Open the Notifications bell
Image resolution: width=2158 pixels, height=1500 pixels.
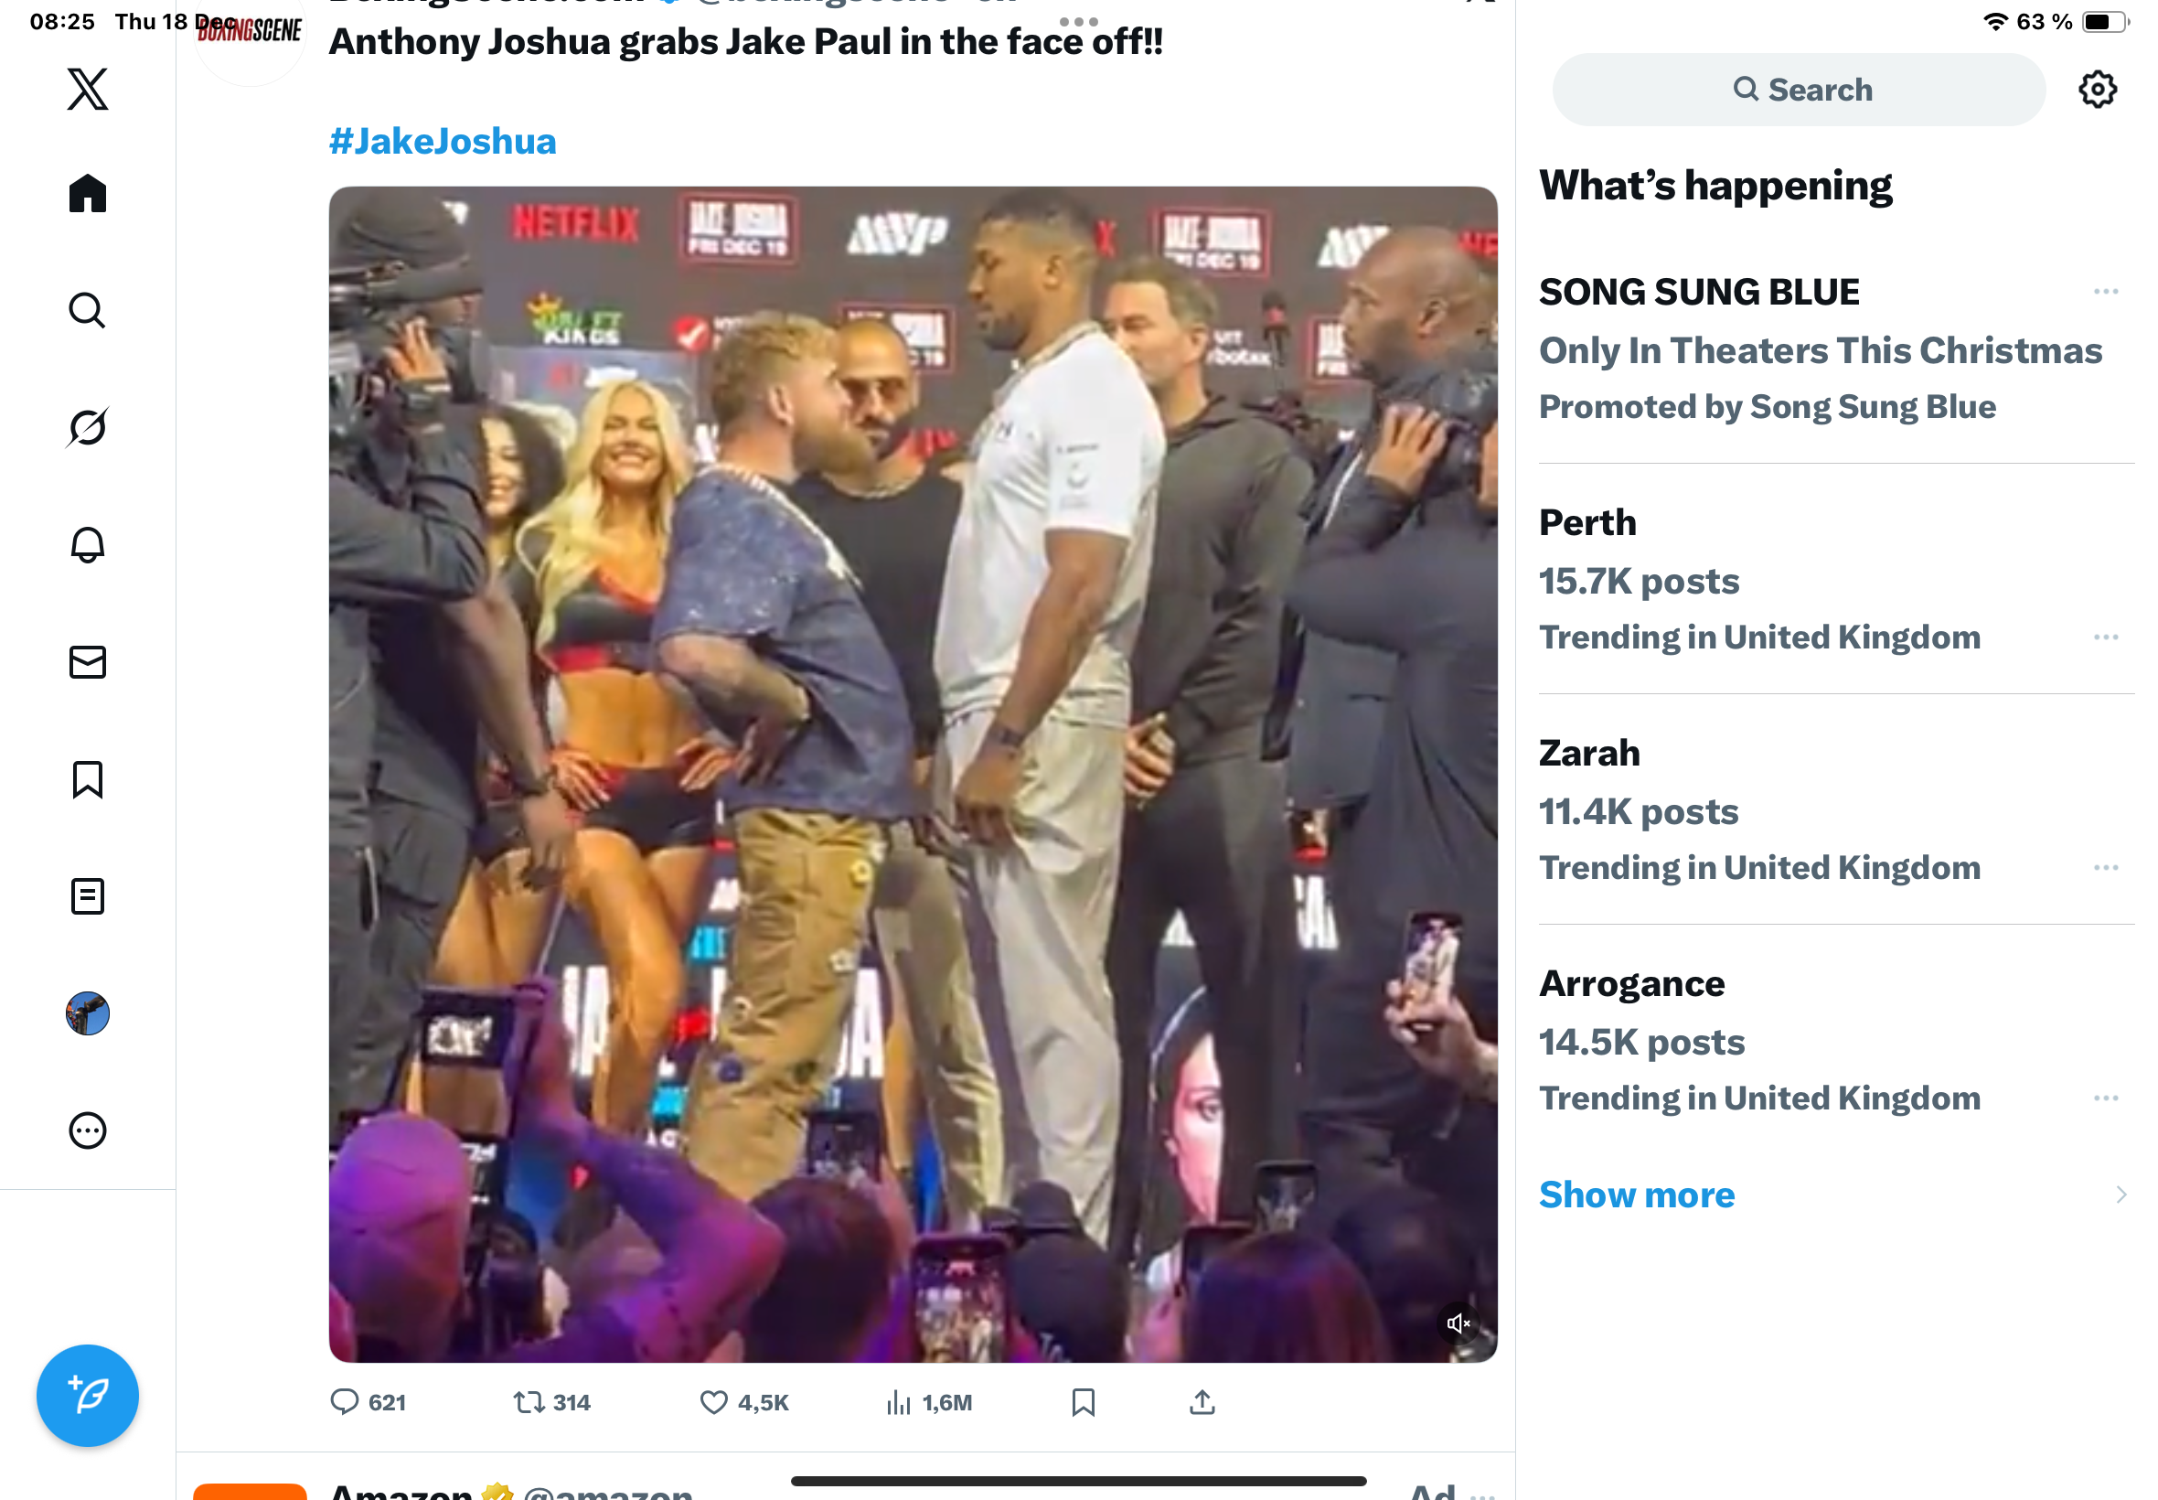coord(88,544)
